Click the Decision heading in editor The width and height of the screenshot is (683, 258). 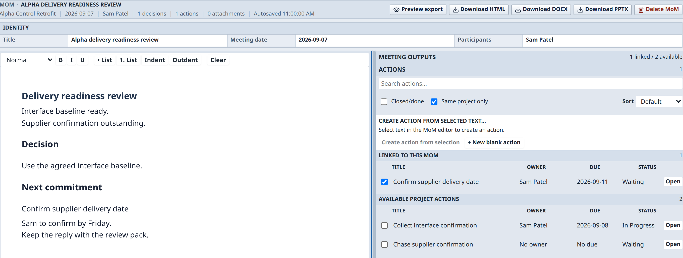point(40,144)
